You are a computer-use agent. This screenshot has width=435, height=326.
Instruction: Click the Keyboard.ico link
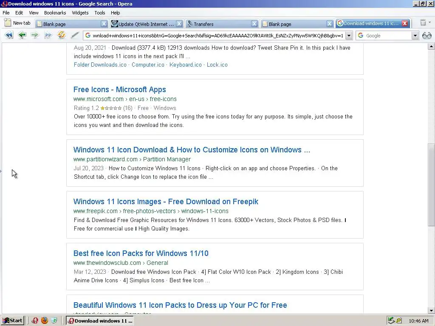coord(186,65)
